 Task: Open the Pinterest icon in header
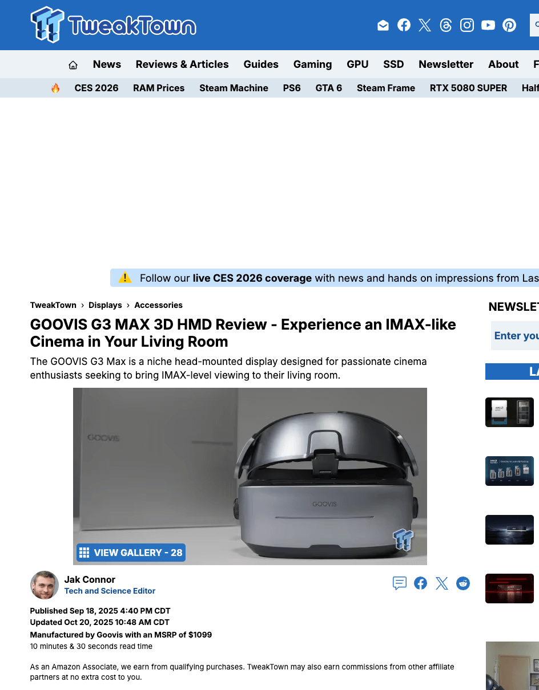point(509,25)
